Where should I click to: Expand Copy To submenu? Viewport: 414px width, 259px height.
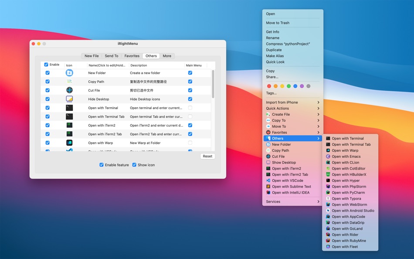[292, 120]
